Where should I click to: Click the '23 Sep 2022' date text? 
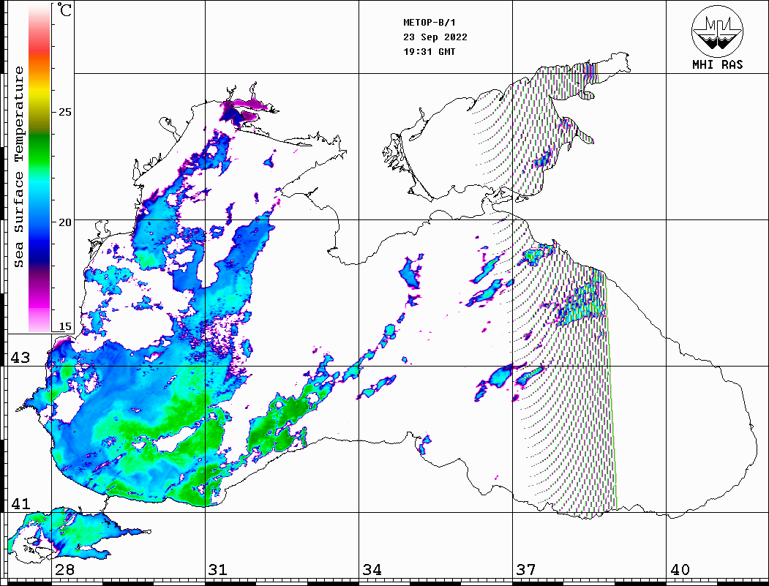[435, 37]
